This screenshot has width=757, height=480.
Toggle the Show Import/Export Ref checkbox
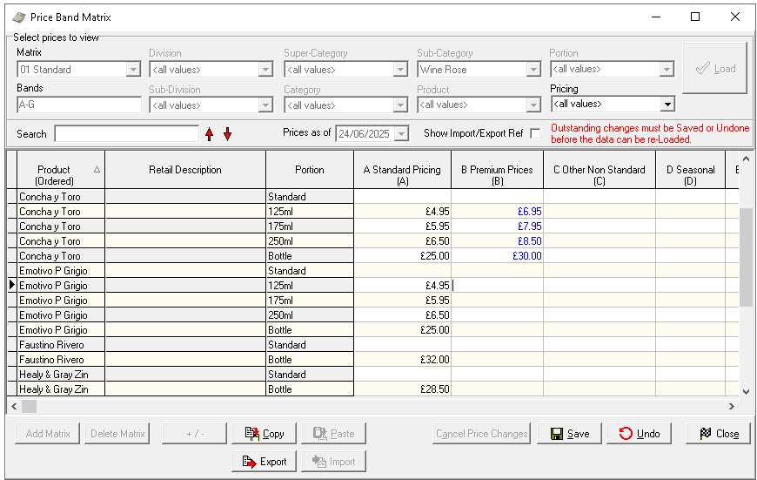point(535,133)
